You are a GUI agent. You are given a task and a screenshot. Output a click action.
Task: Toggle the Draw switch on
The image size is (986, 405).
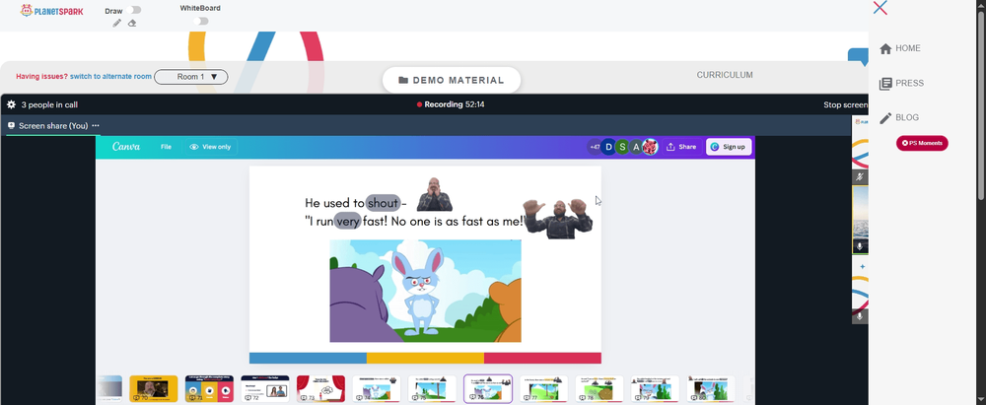(x=133, y=10)
